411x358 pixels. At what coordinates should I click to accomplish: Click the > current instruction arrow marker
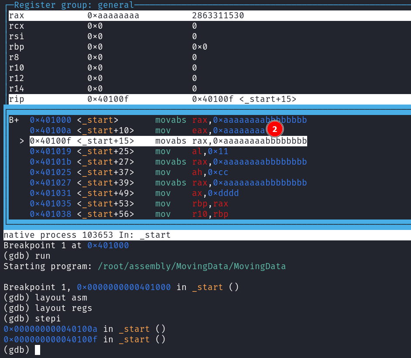(x=22, y=141)
